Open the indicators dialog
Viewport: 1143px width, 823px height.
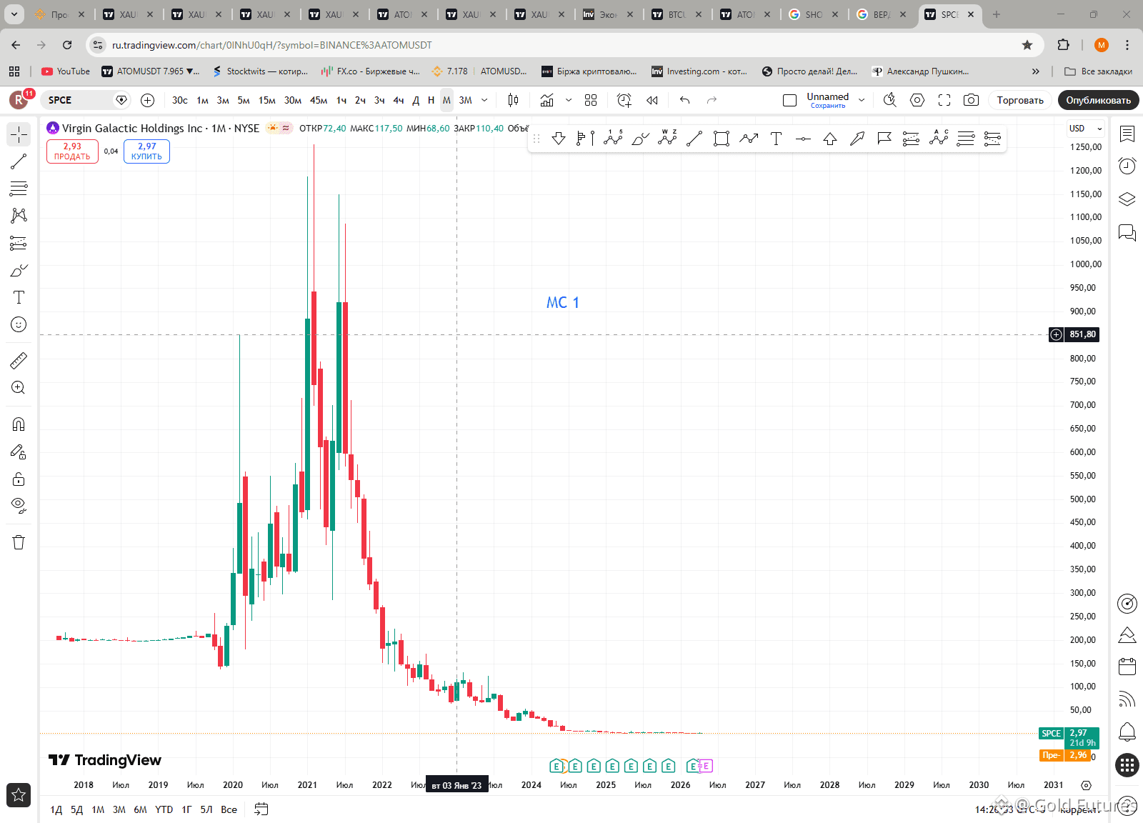click(x=547, y=101)
